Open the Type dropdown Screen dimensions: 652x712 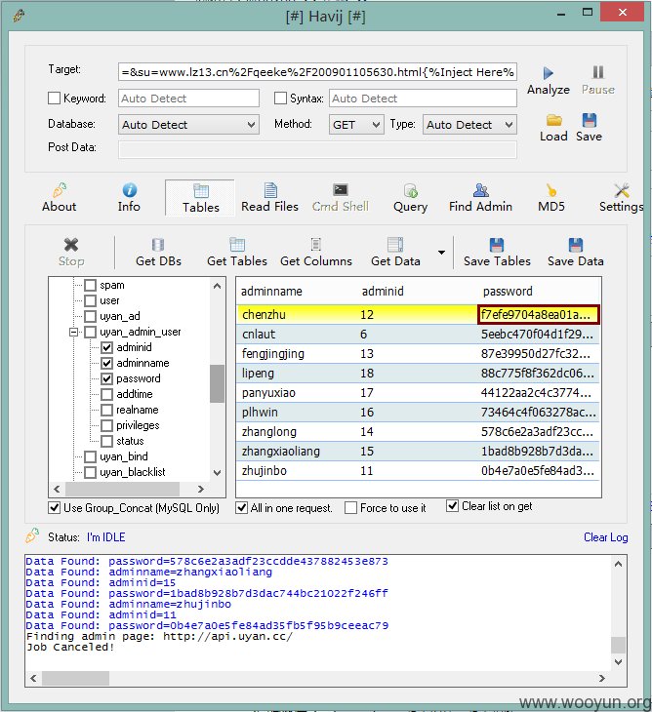pos(469,125)
